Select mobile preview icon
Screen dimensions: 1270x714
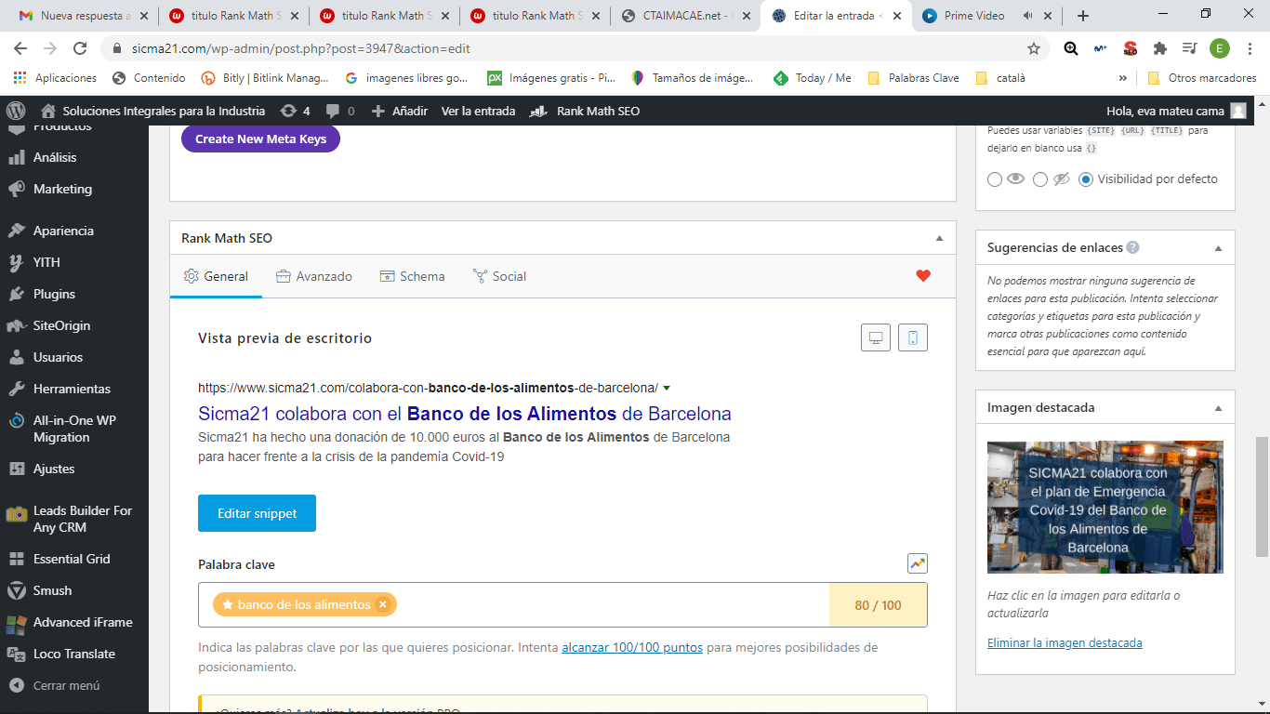click(x=913, y=338)
